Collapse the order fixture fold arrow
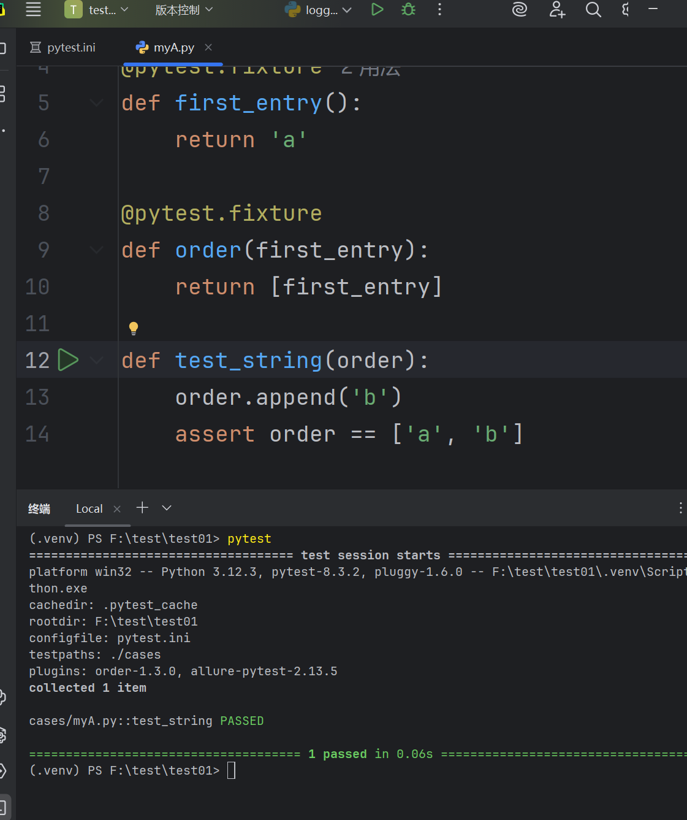Screen dimensions: 687x820 [96, 250]
